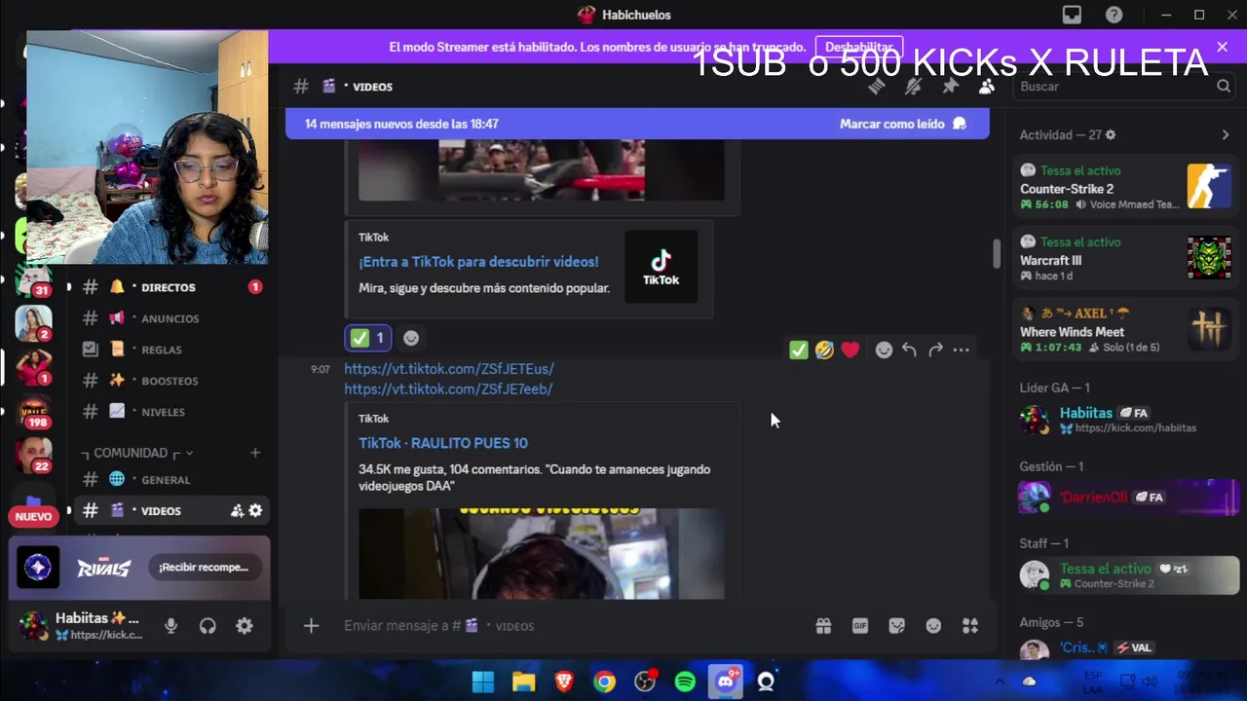The height and width of the screenshot is (701, 1247).
Task: Open the sticker picker
Action: tap(897, 626)
